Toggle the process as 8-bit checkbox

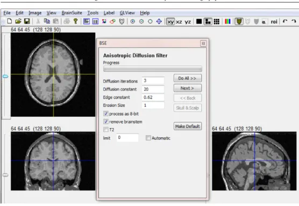click(x=106, y=114)
